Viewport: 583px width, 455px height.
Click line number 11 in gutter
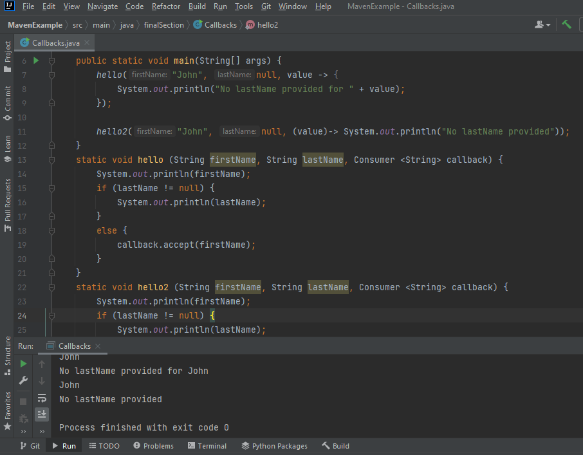[22, 131]
